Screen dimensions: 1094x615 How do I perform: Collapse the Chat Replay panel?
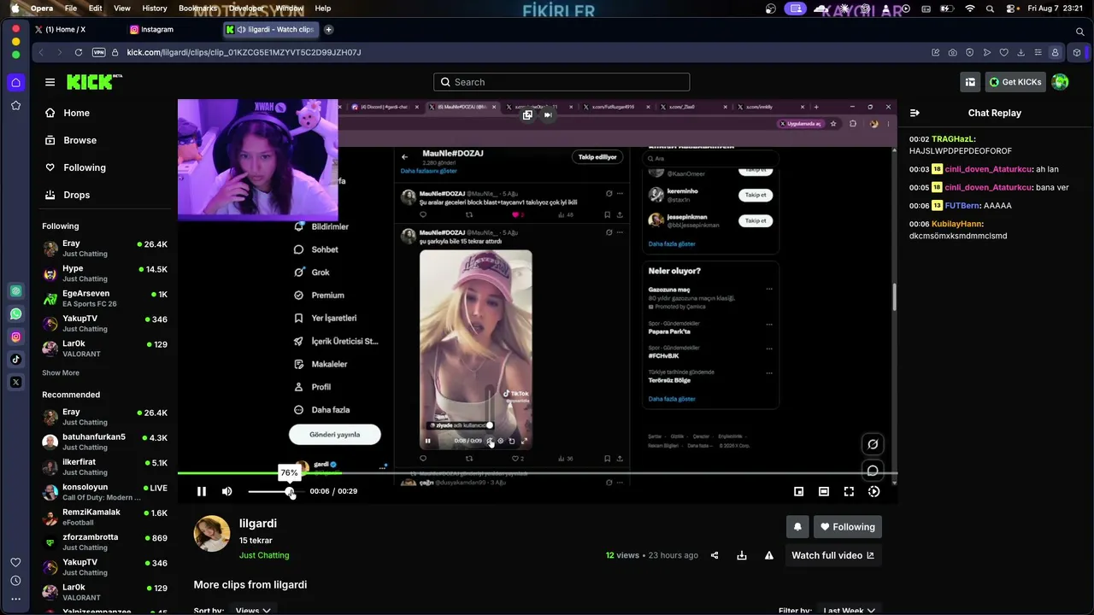915,113
